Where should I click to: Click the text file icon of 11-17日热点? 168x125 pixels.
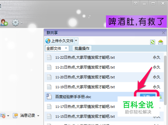(49, 107)
